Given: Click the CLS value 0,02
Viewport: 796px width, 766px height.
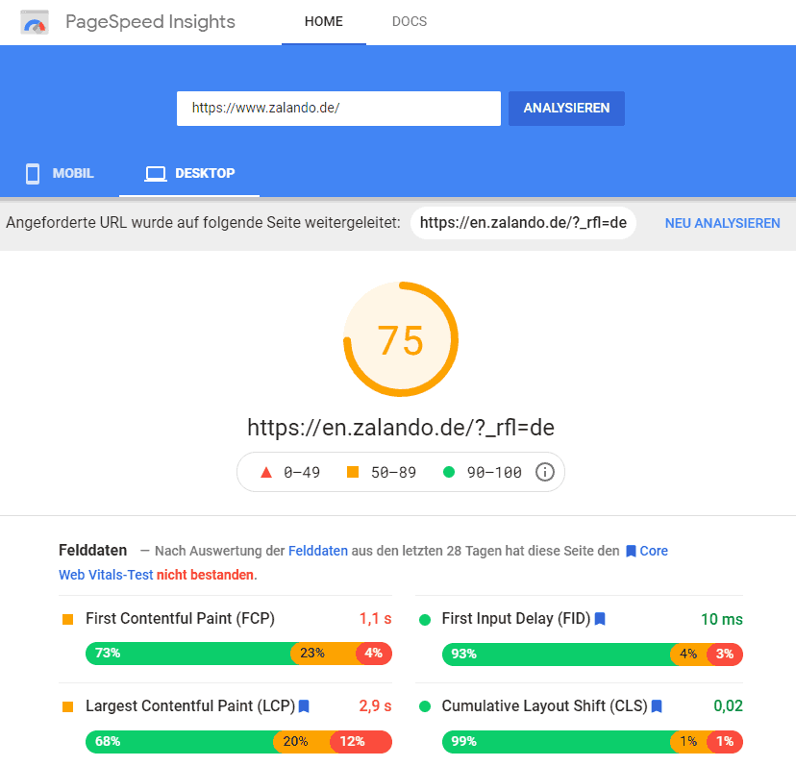Looking at the screenshot, I should click(x=729, y=705).
